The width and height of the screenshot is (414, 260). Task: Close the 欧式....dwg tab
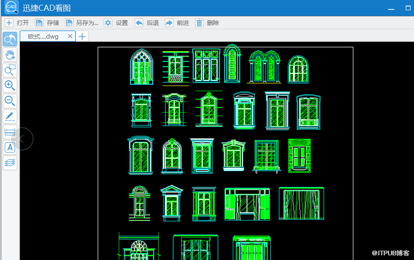[70, 36]
